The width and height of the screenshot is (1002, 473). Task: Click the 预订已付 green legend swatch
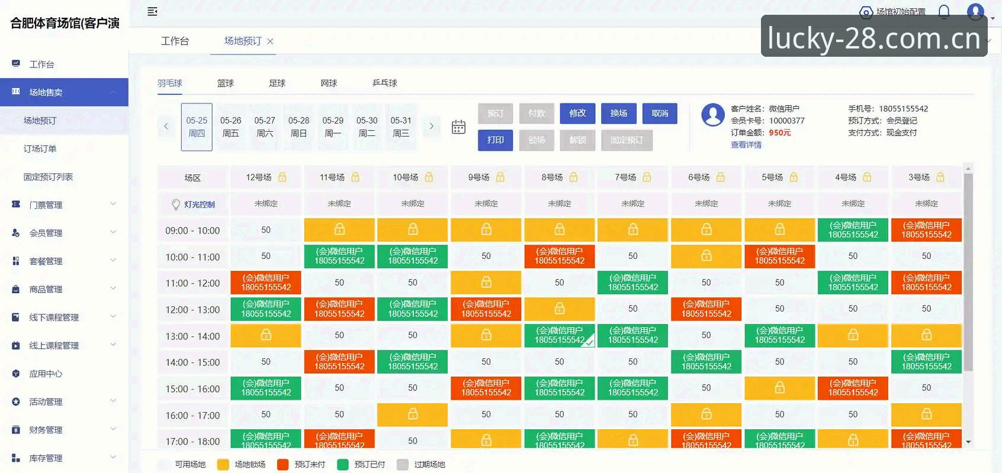point(343,465)
